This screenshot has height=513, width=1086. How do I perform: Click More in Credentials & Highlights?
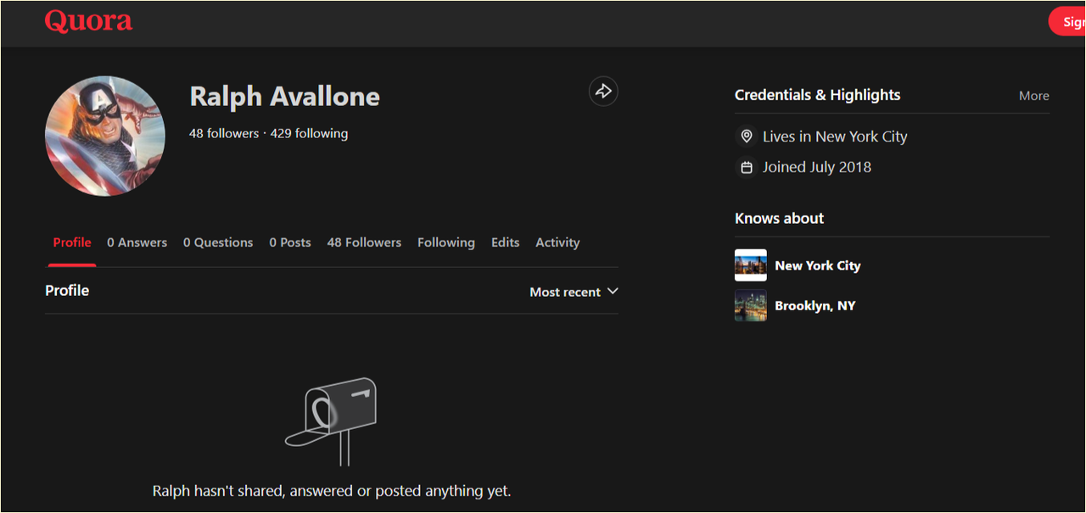click(1034, 96)
